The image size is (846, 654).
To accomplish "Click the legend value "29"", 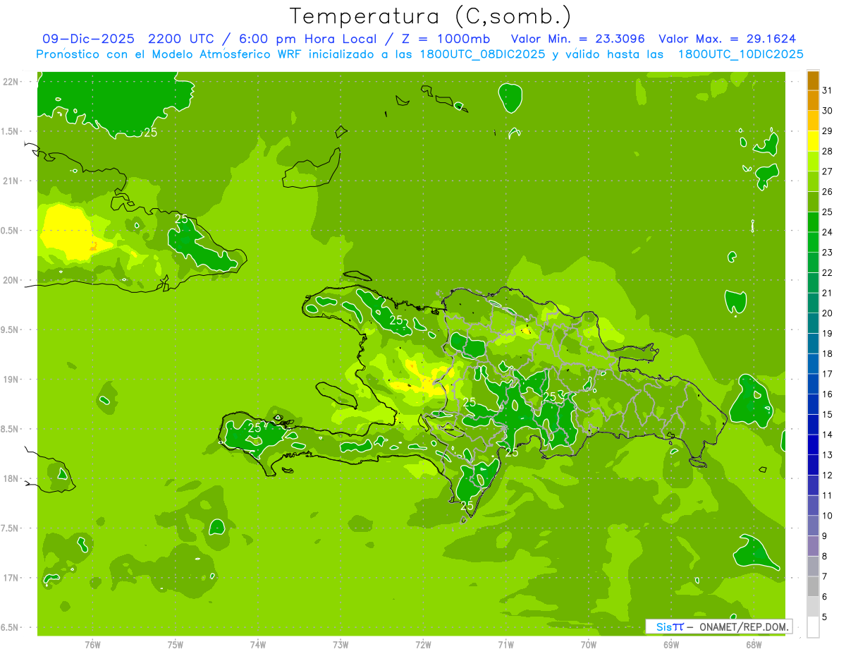I will 828,131.
